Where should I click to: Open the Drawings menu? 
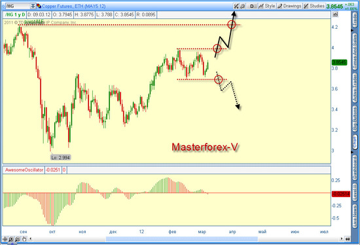coord(289,6)
